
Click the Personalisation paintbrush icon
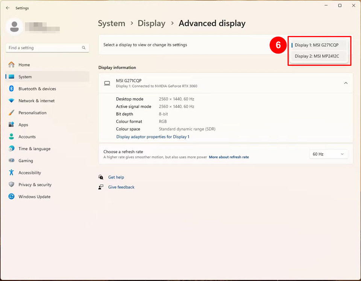point(11,112)
